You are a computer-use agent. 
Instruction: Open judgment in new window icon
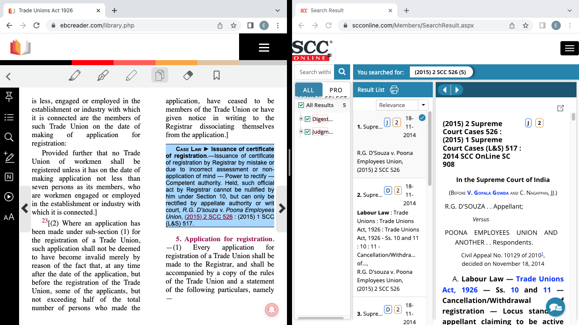(560, 108)
